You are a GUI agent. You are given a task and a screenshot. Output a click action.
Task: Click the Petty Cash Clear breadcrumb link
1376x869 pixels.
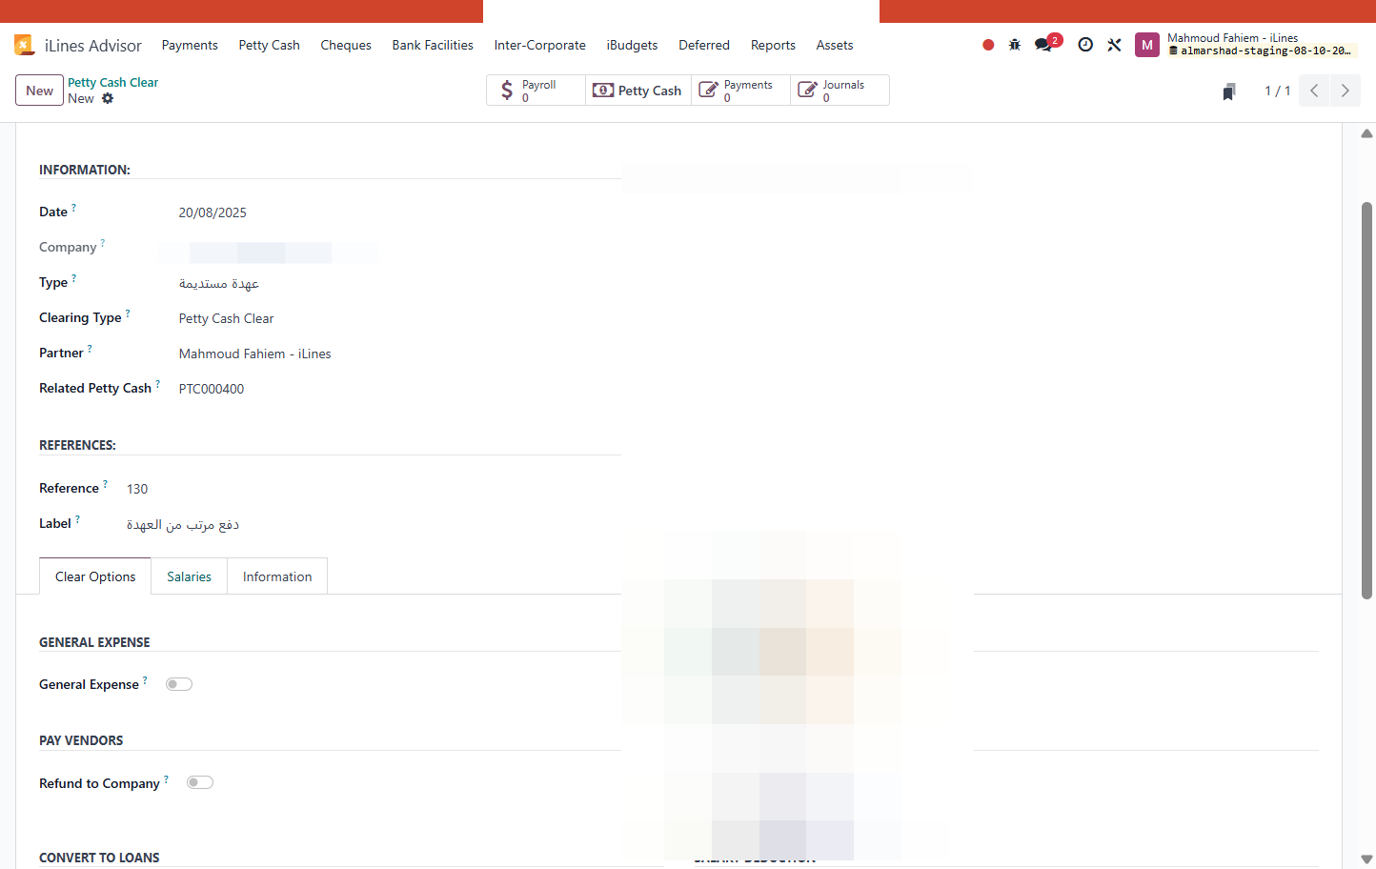click(112, 83)
